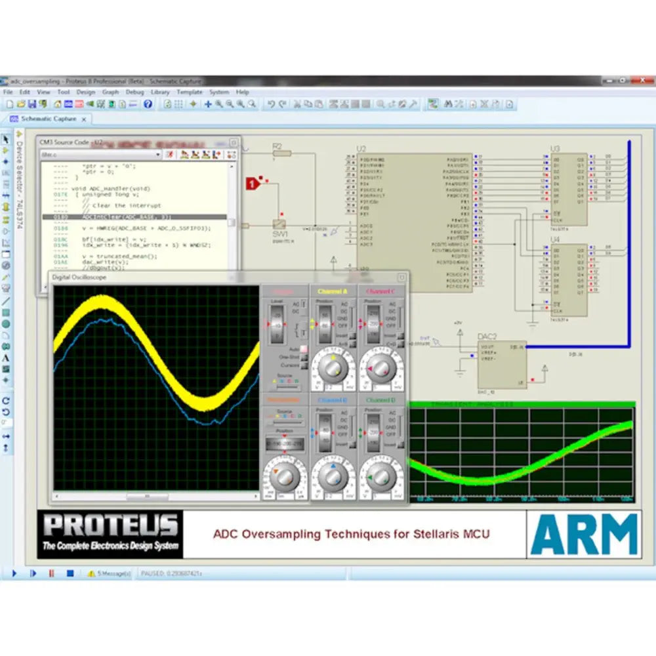Enable Auto trigger on the oscilloscope
Viewport: 656px width, 656px height.
(x=303, y=348)
